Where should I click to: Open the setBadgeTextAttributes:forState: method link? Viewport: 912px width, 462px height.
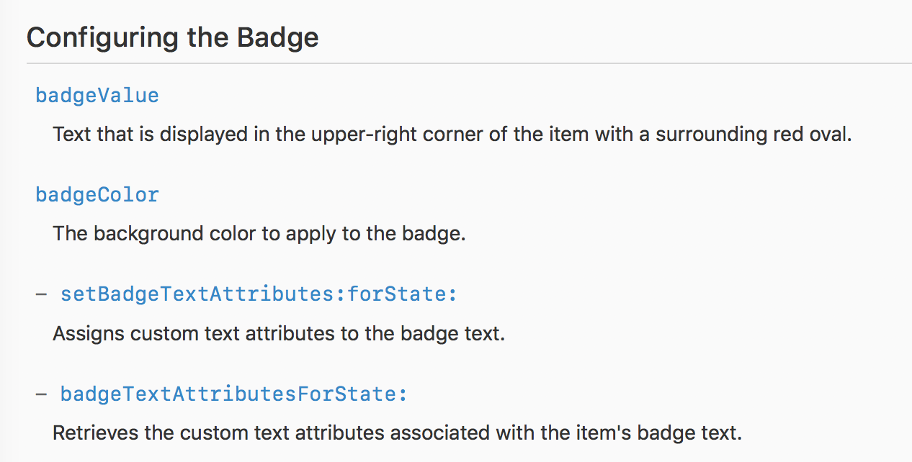tap(259, 294)
